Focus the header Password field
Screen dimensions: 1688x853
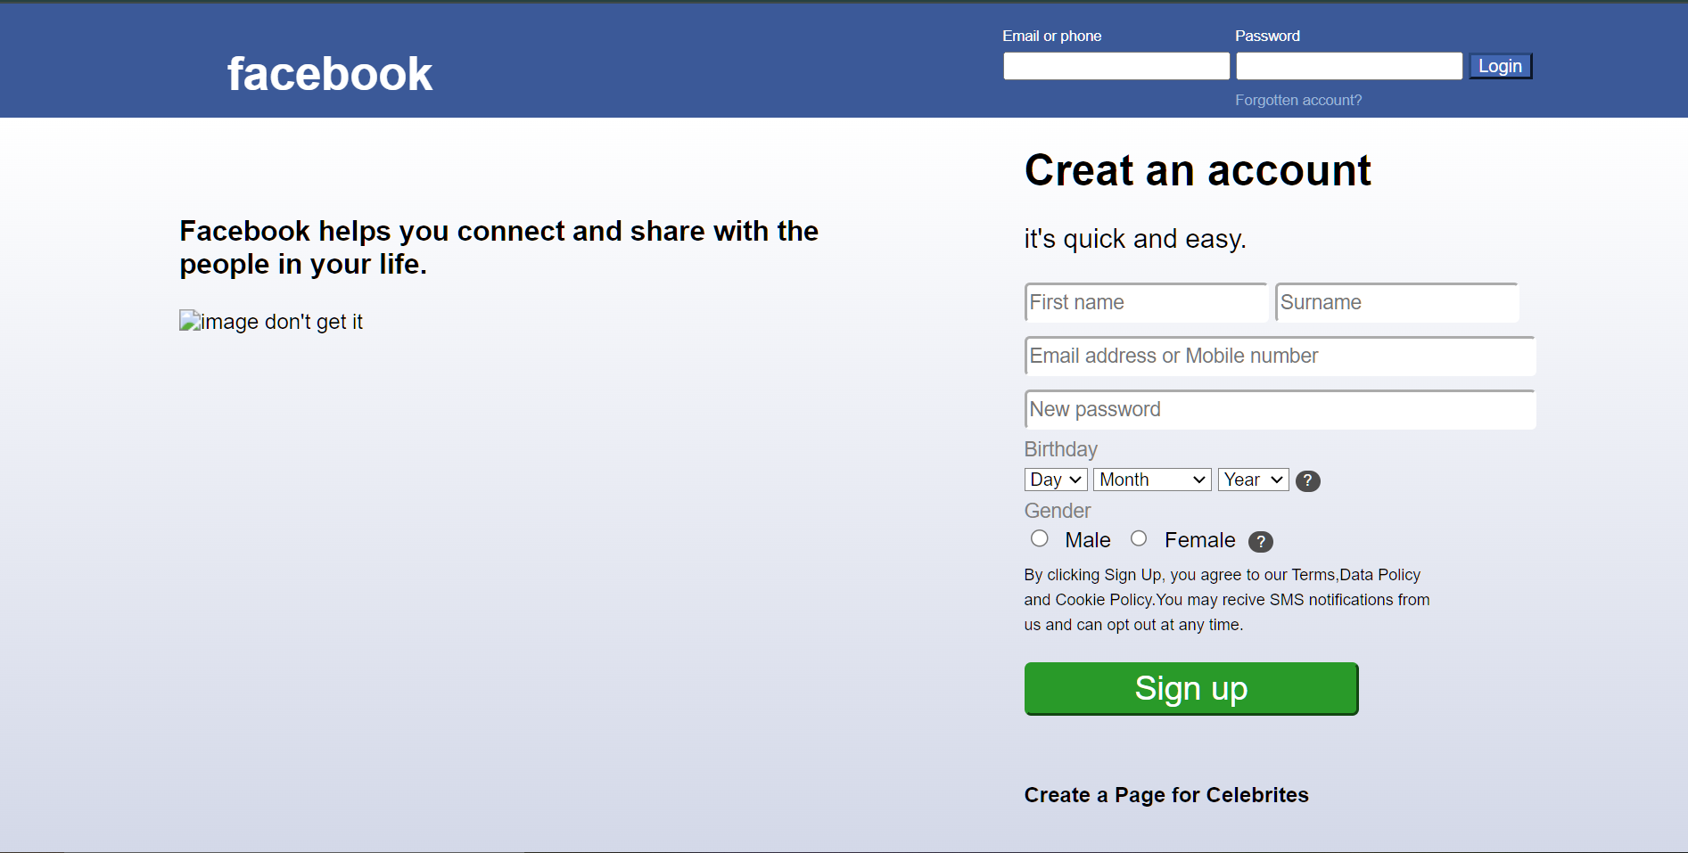click(x=1348, y=66)
